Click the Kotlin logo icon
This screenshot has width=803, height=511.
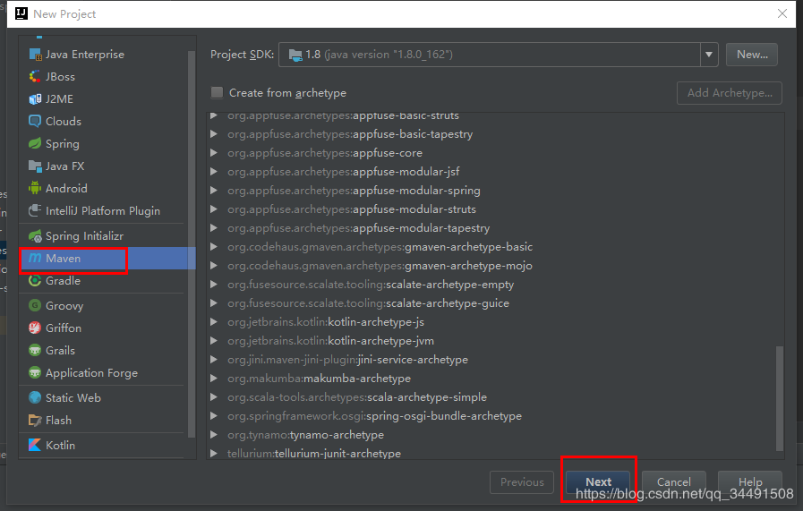click(x=35, y=445)
